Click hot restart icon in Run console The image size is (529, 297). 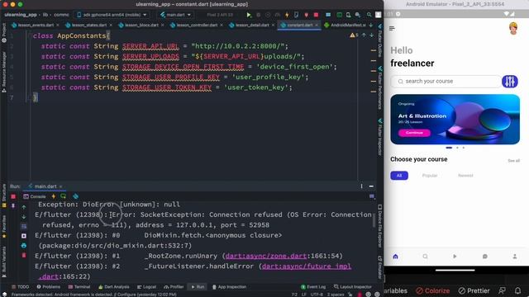tap(63, 196)
